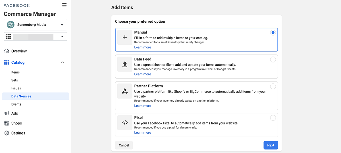This screenshot has height=153, width=341.
Task: Click the Pixel code brackets icon
Action: 125,122
